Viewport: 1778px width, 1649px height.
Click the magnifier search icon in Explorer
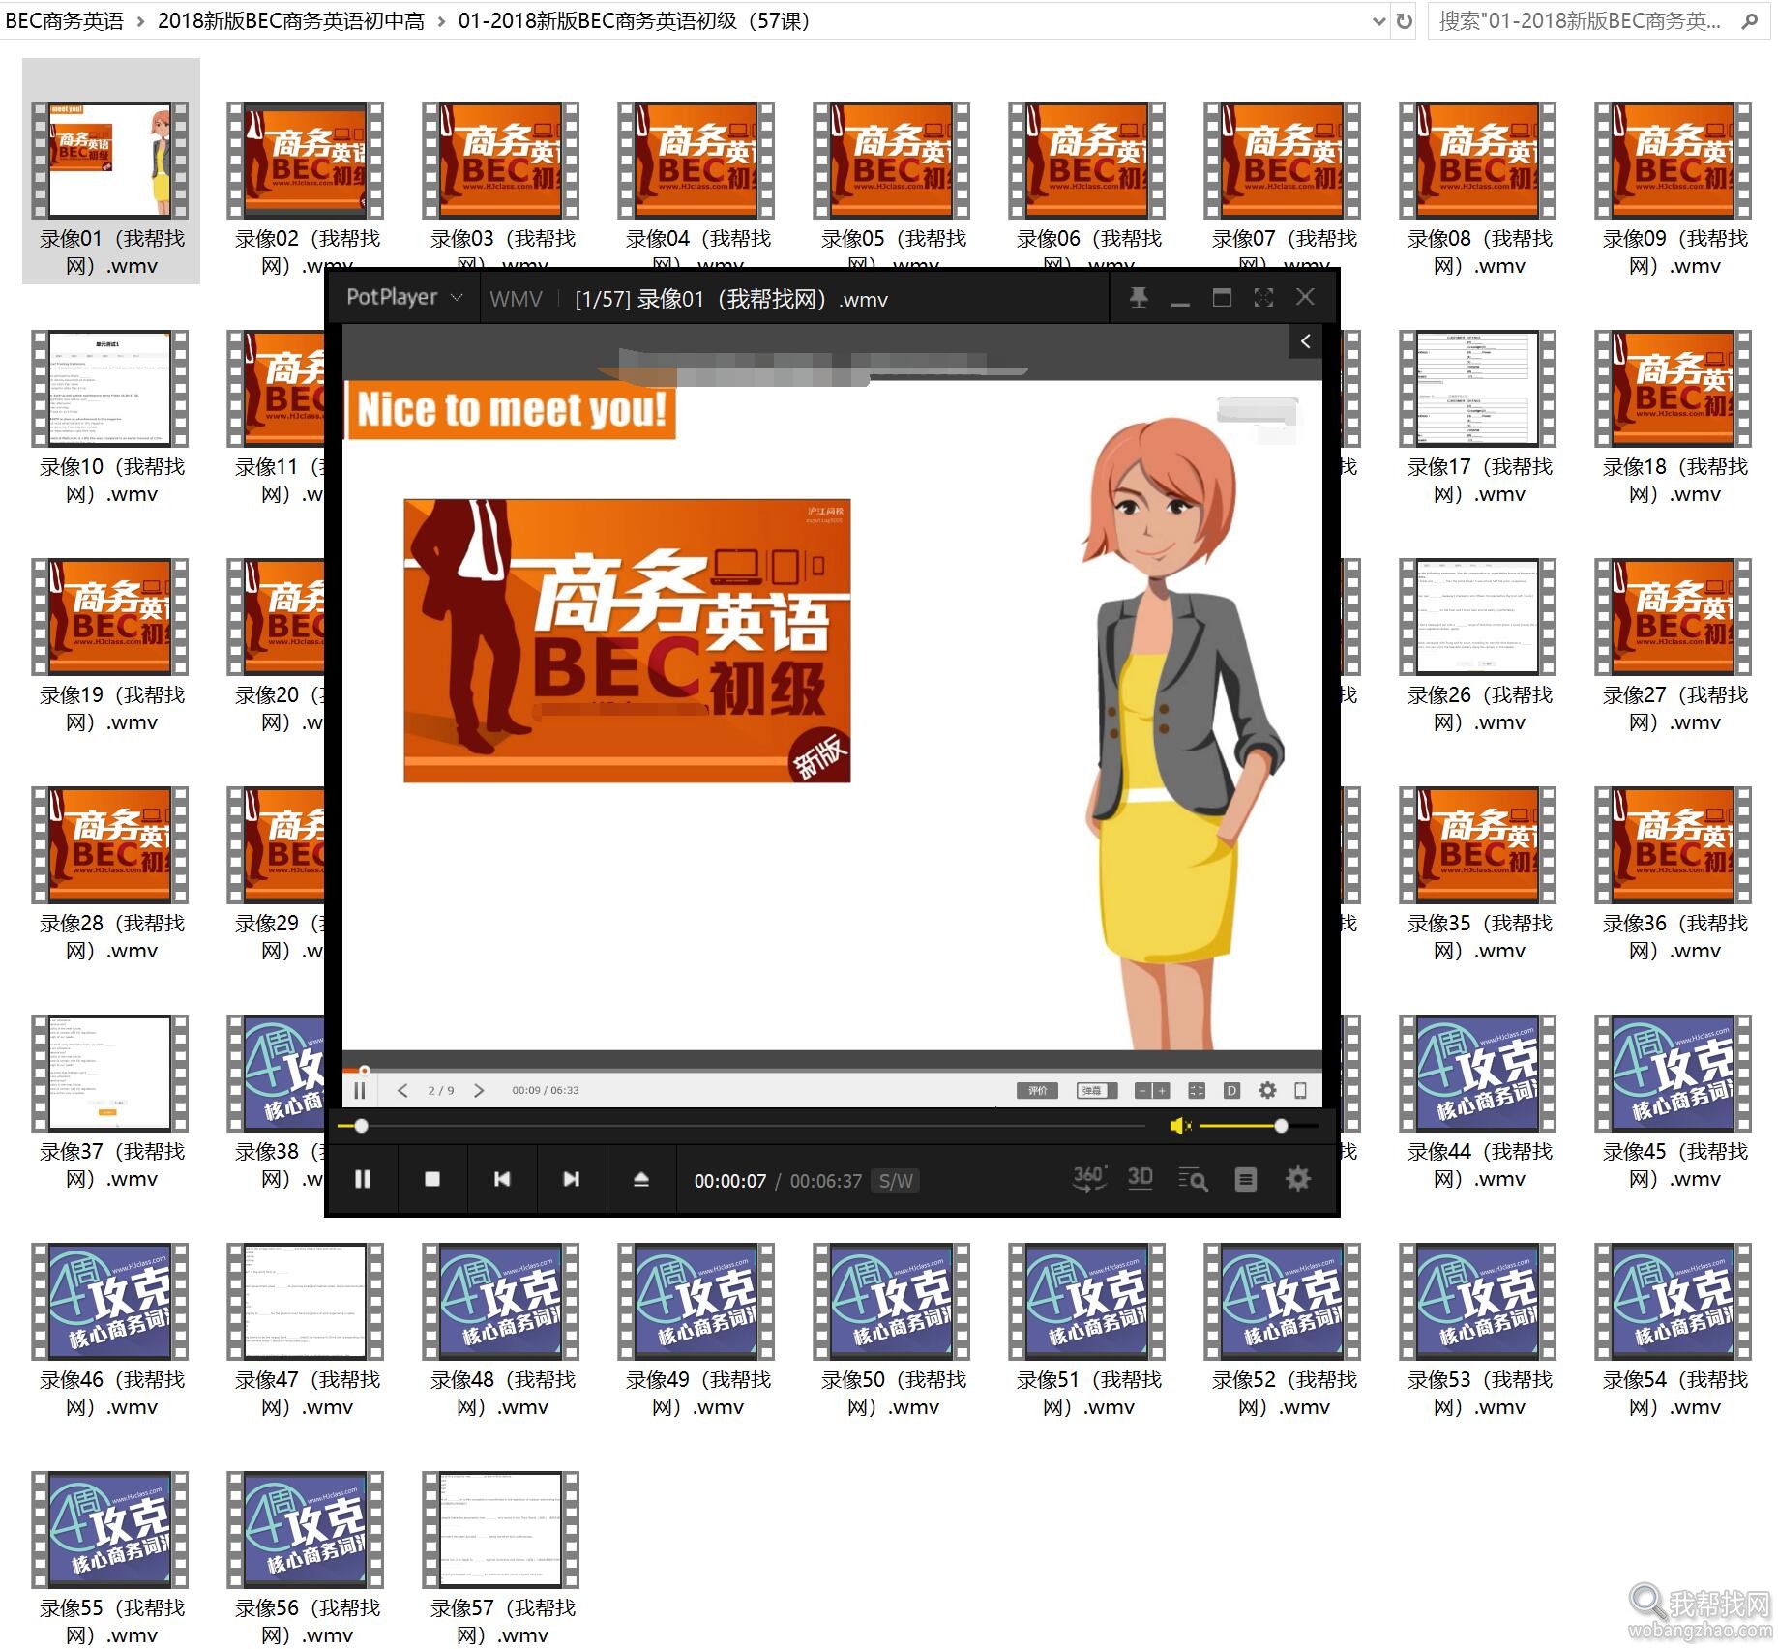click(x=1749, y=20)
